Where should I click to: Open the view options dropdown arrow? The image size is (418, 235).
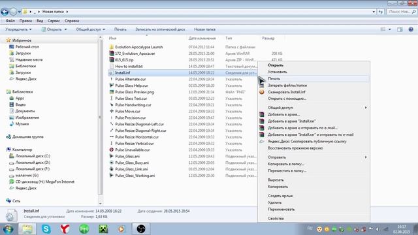(389, 29)
